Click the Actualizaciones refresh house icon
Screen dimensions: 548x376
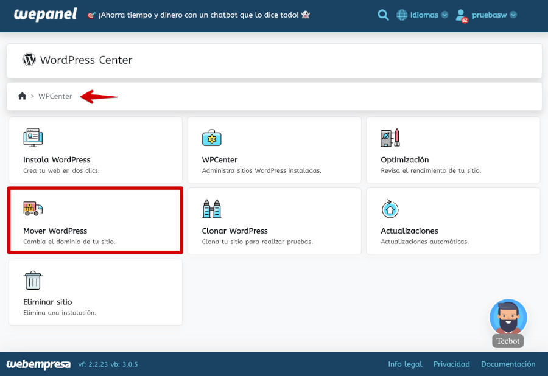390,209
